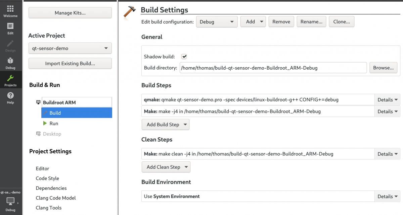This screenshot has width=403, height=215.
Task: Select the Design mode pencil icon
Action: tap(10, 44)
